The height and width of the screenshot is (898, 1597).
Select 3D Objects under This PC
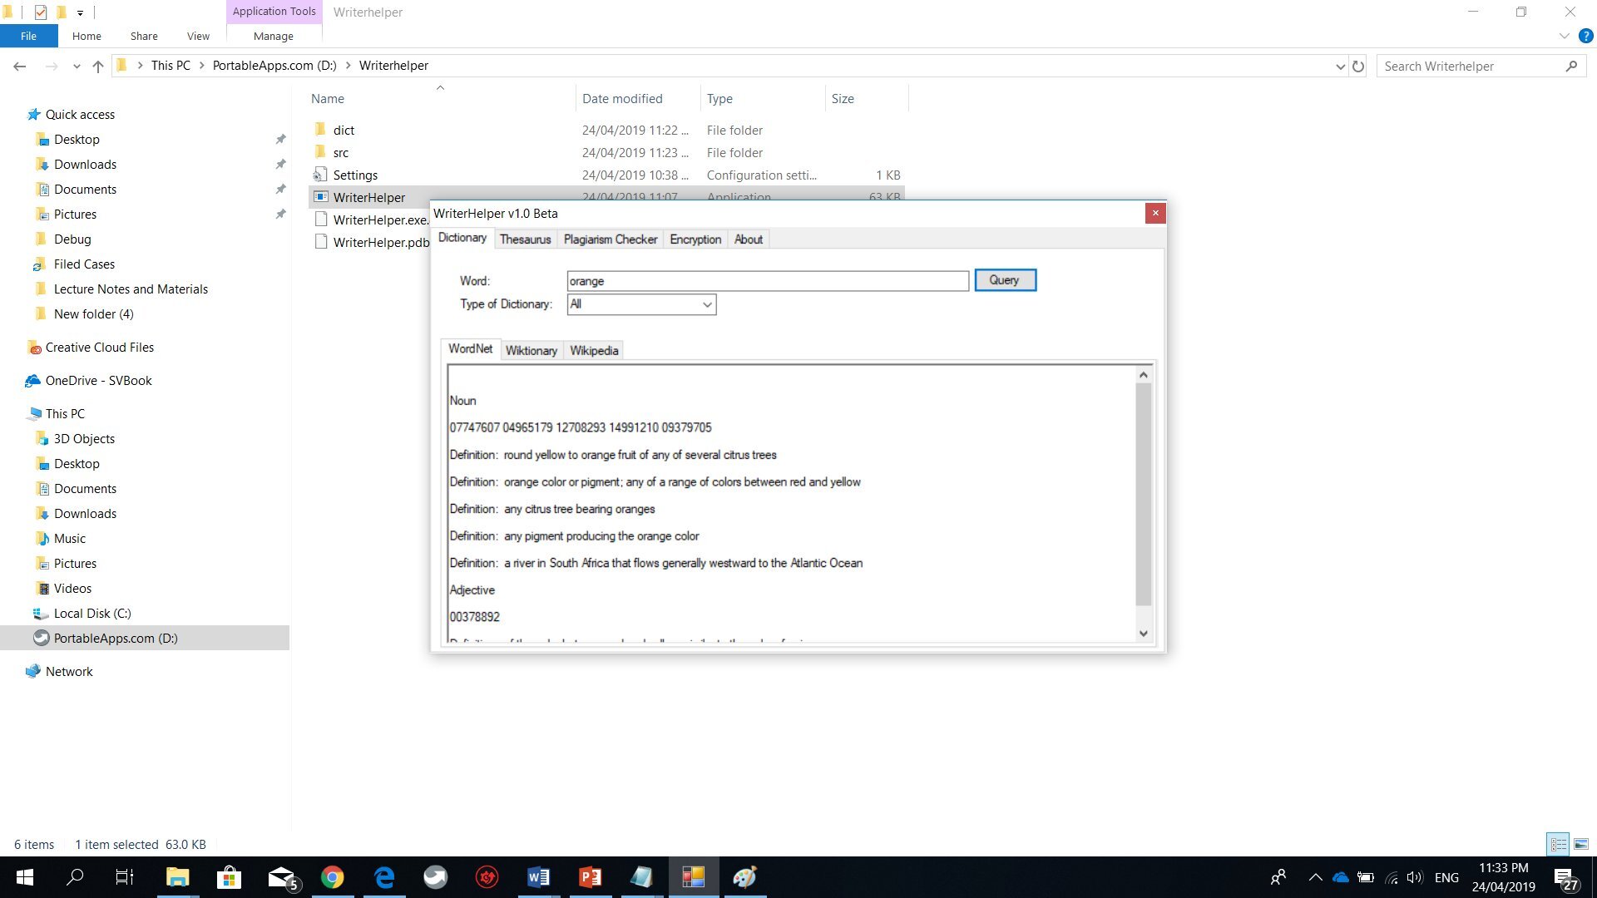[x=84, y=438]
